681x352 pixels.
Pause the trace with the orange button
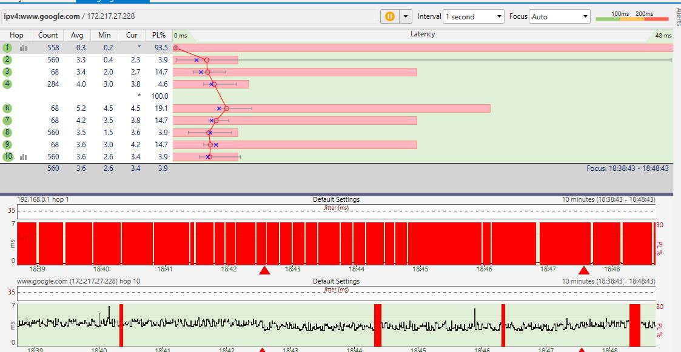pyautogui.click(x=389, y=16)
